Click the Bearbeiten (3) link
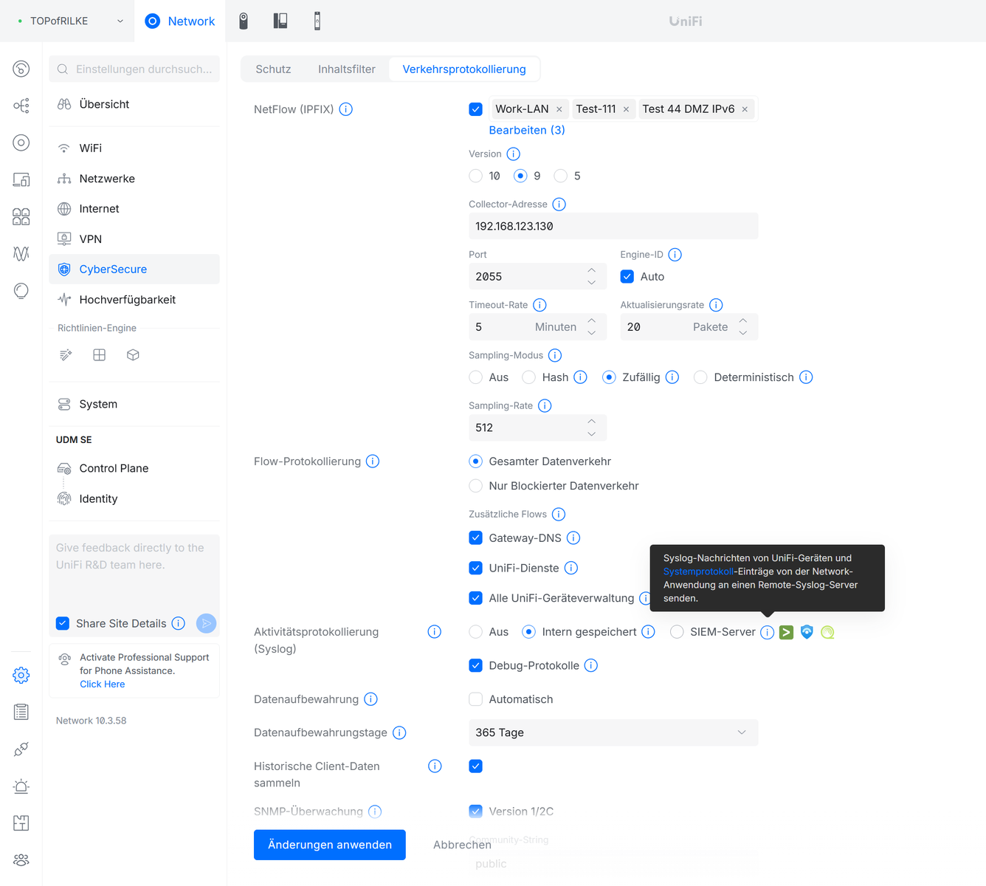The width and height of the screenshot is (986, 886). [527, 130]
